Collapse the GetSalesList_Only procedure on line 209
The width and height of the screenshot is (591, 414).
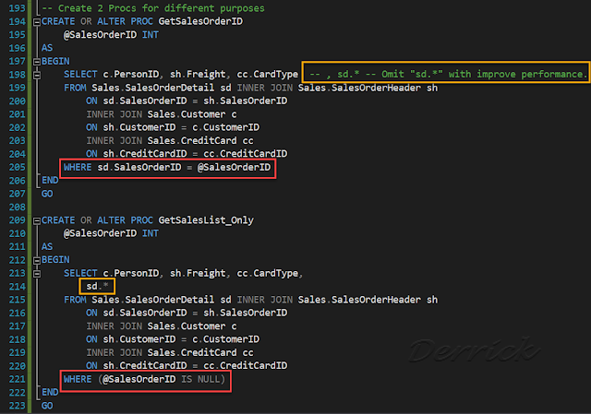click(37, 221)
